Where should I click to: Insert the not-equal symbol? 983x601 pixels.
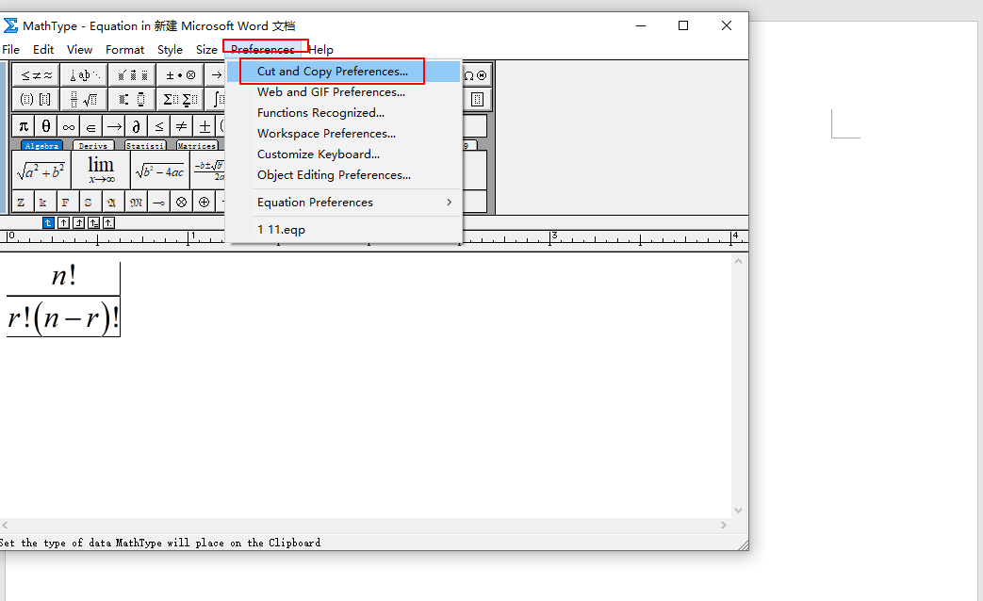point(183,125)
